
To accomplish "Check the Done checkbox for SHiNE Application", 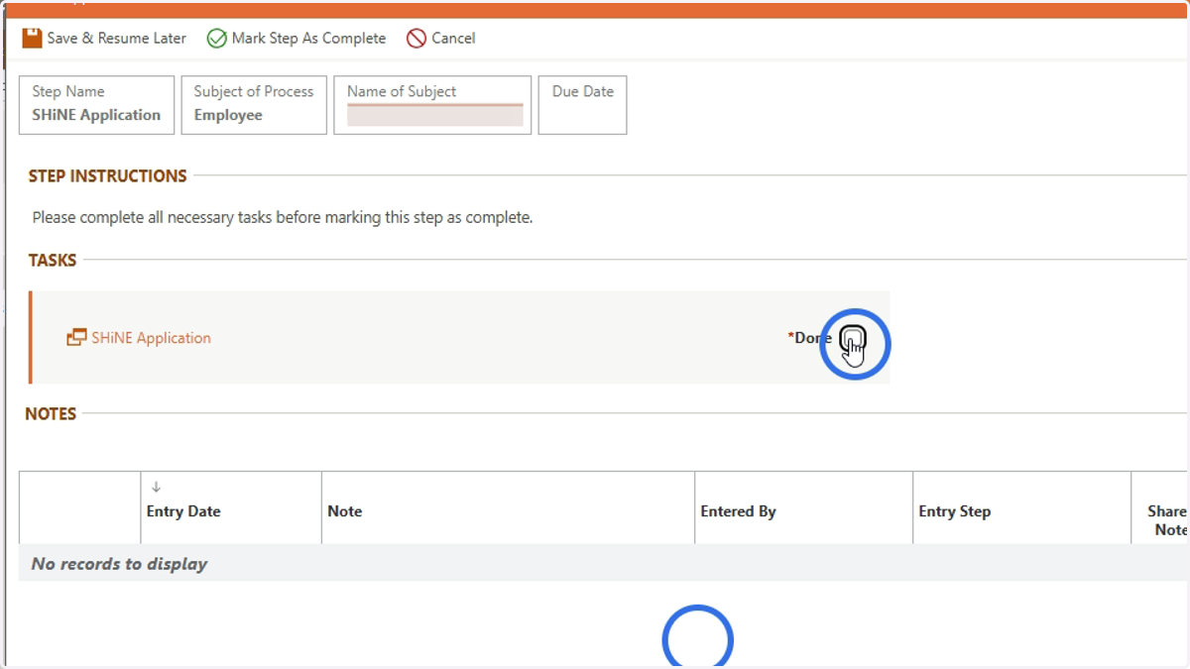I will pos(853,339).
